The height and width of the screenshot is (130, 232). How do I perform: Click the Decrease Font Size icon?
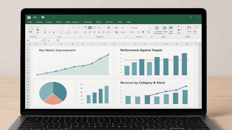(x=78, y=28)
